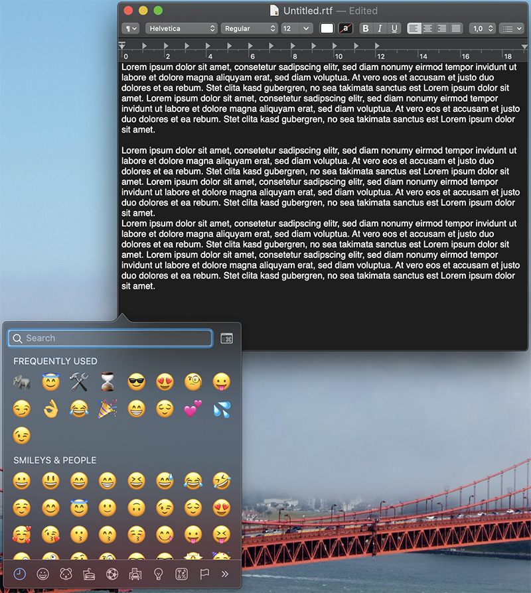Show more emoji categories with double chevron
Screen dimensions: 531x593
coord(225,574)
